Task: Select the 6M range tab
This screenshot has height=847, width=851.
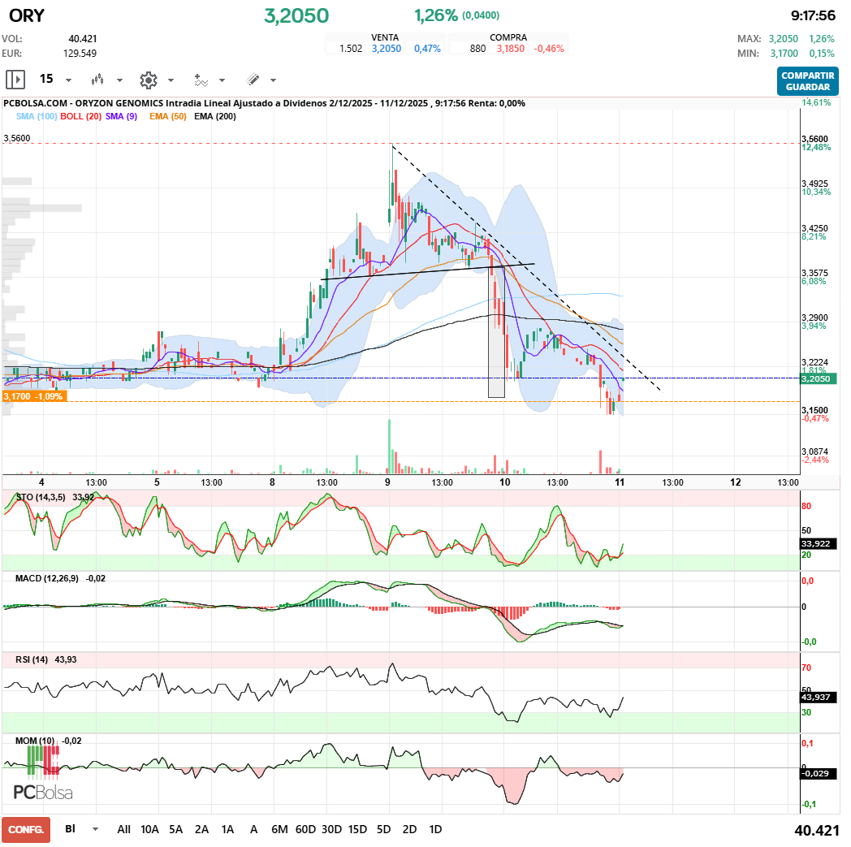Action: [279, 829]
